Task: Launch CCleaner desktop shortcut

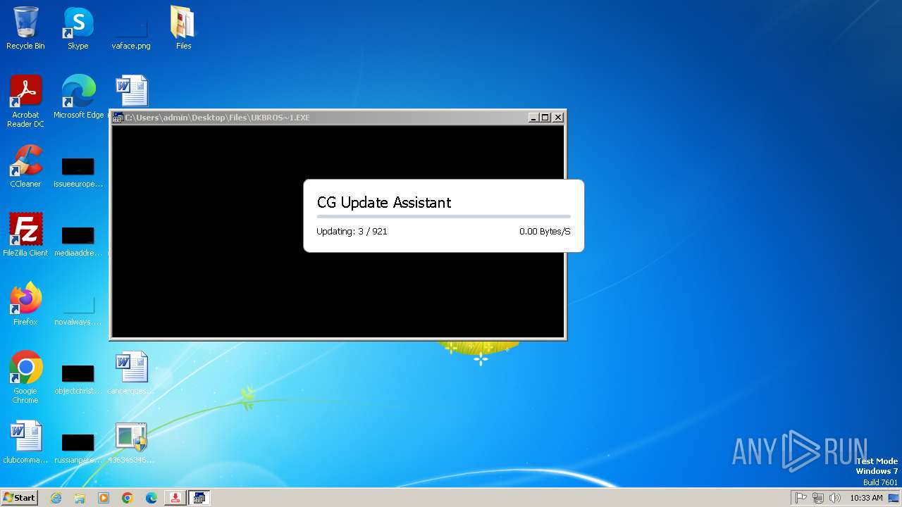Action: pyautogui.click(x=25, y=166)
